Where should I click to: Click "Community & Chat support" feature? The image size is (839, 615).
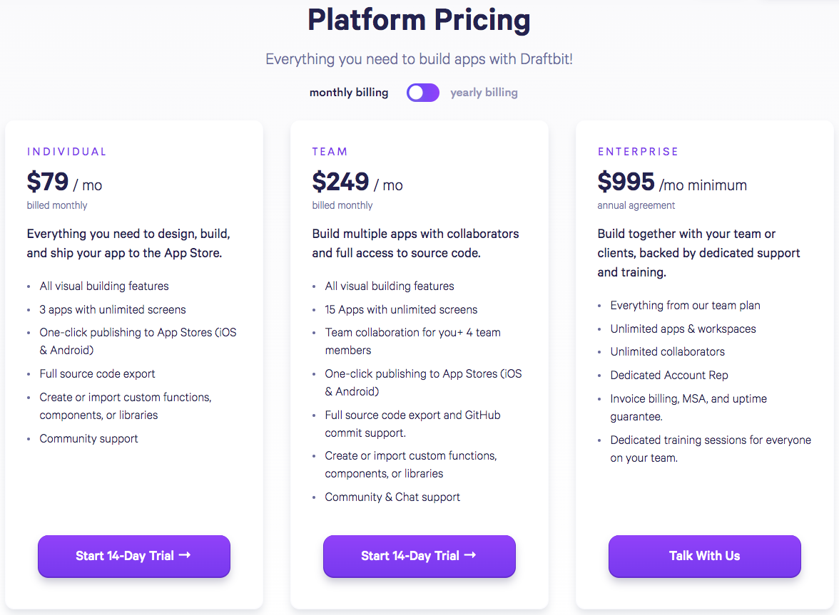point(392,497)
